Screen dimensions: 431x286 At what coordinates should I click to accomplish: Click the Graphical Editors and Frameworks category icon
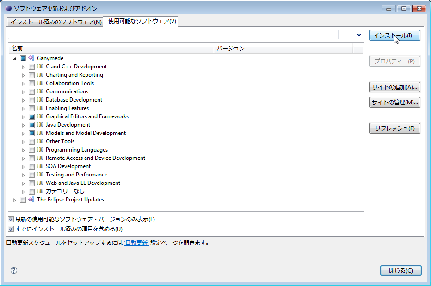click(x=40, y=116)
